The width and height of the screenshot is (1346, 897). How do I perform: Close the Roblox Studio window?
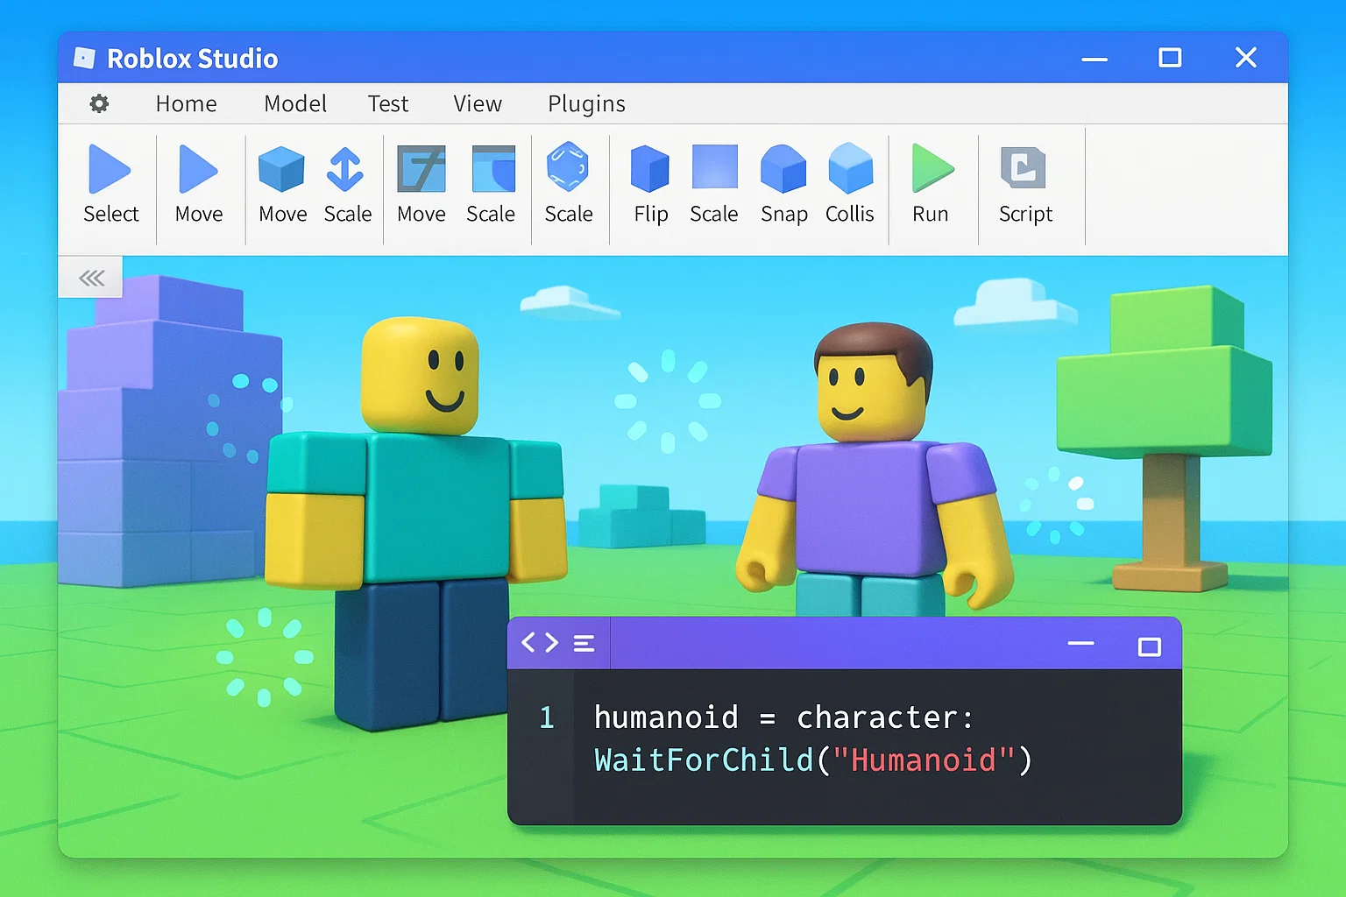[1245, 58]
